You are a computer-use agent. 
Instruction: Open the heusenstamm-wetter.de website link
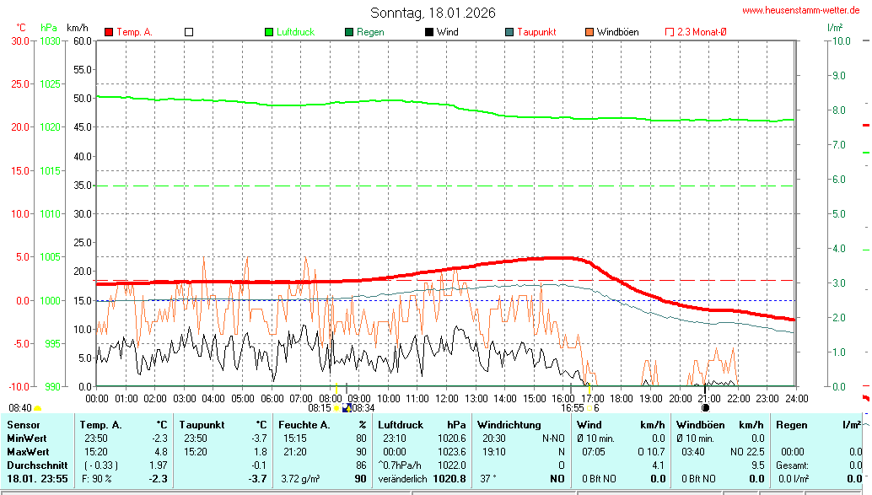click(803, 10)
